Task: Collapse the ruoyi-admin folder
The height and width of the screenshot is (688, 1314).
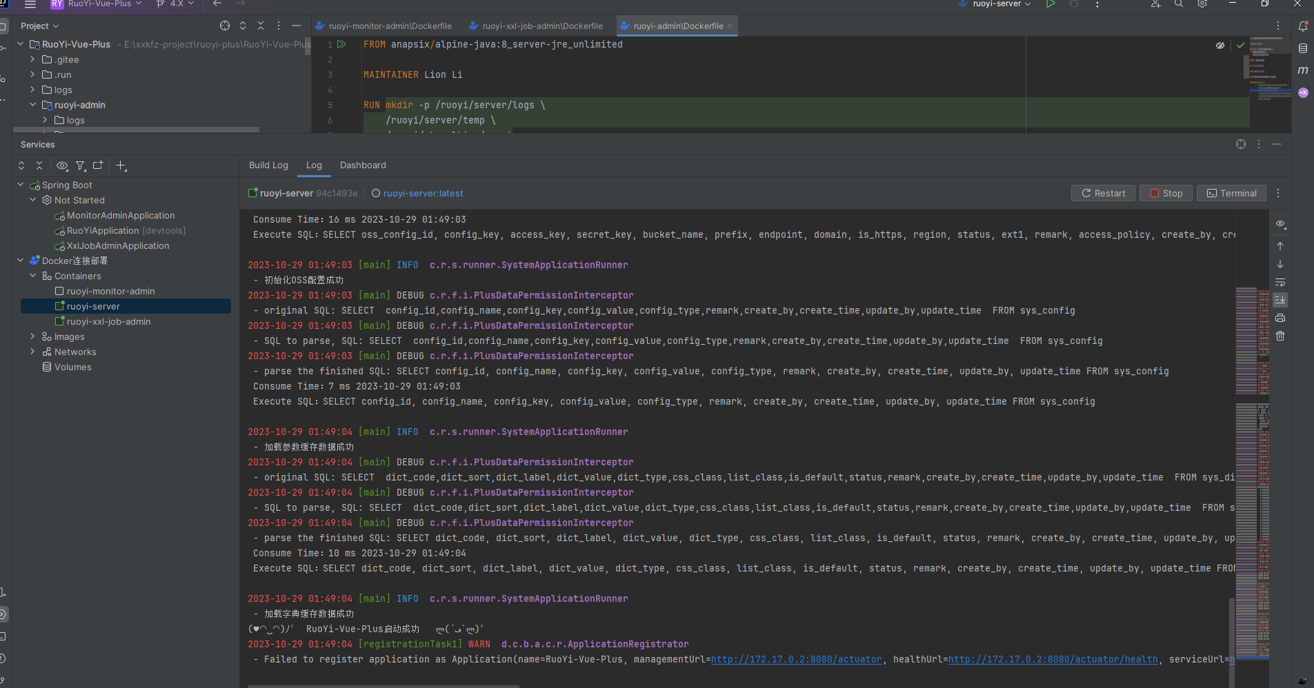Action: [x=32, y=105]
